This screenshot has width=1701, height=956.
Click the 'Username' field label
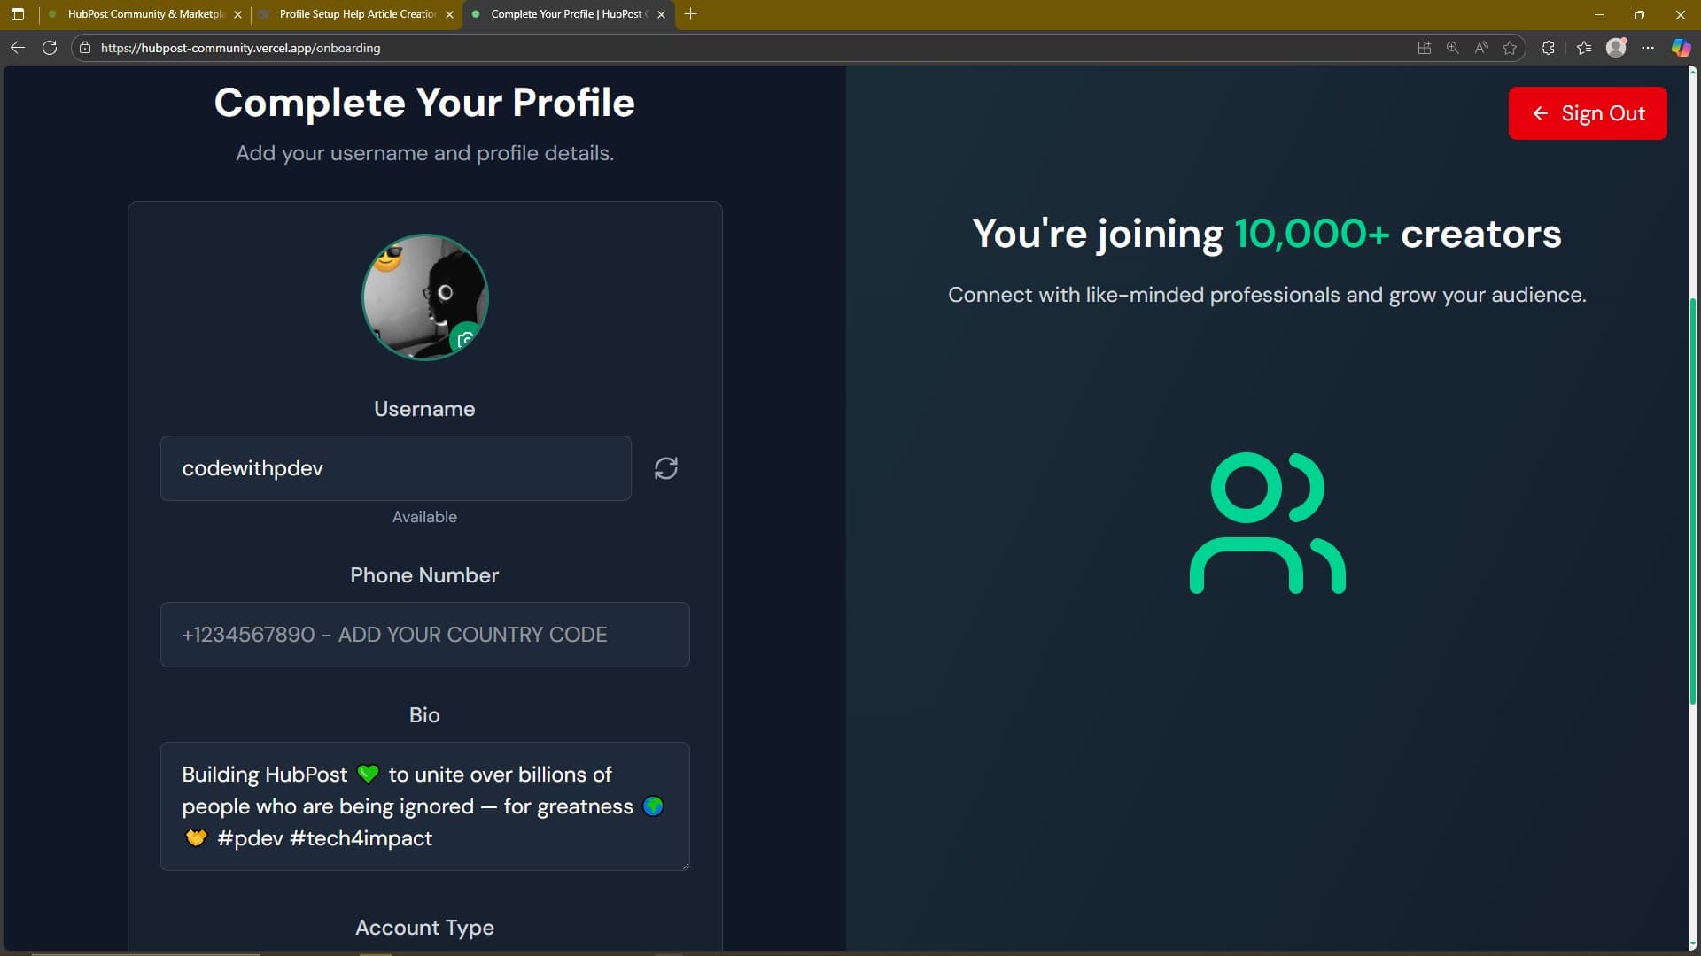coord(425,409)
